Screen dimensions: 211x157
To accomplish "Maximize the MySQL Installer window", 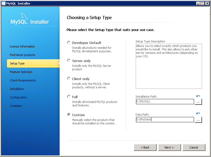I will tap(203, 3).
